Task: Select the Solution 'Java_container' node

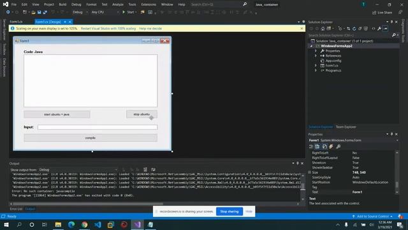Action: pyautogui.click(x=344, y=41)
